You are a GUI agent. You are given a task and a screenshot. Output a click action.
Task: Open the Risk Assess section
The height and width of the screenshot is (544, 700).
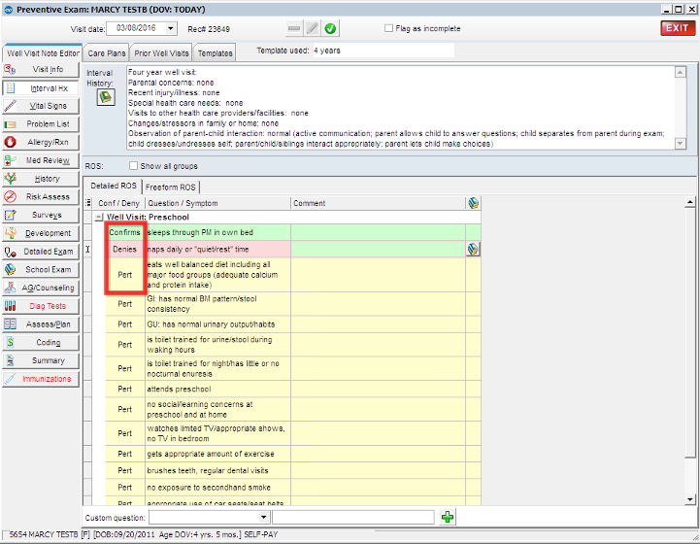pyautogui.click(x=41, y=197)
